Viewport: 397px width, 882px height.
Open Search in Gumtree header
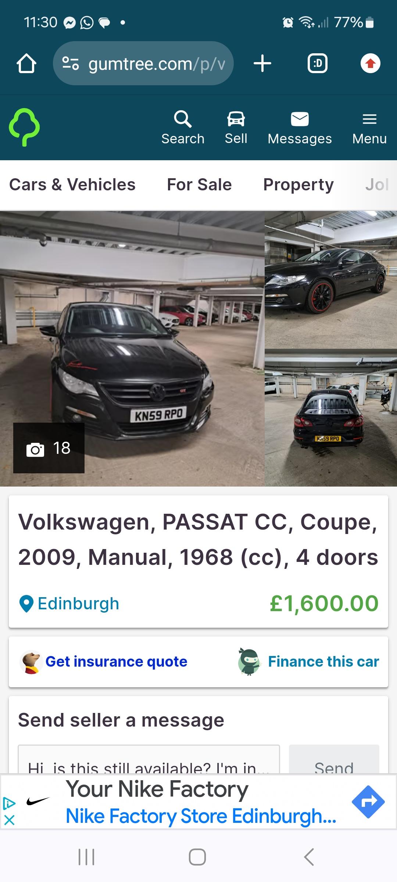pos(183,128)
